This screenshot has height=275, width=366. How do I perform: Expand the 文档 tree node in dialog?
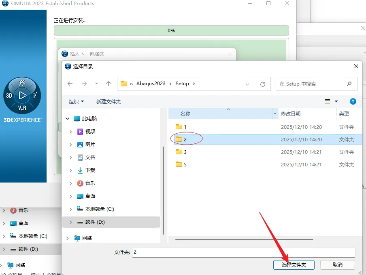(70, 157)
